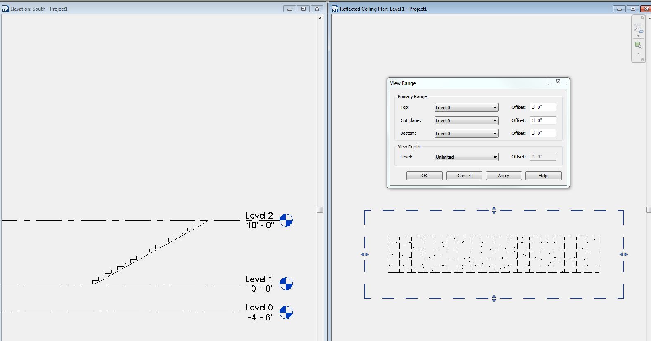The height and width of the screenshot is (341, 651).
Task: Click the Cut plane offset field
Action: coord(543,120)
